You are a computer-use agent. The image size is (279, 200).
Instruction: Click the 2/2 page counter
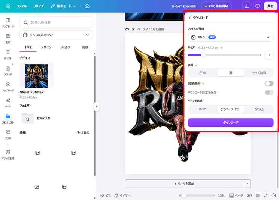[x=249, y=196]
